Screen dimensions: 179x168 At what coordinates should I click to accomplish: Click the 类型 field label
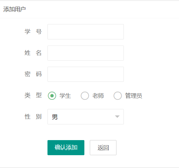[x=33, y=95]
